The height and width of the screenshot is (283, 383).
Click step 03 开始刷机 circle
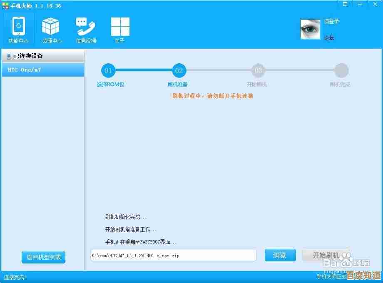pyautogui.click(x=258, y=71)
